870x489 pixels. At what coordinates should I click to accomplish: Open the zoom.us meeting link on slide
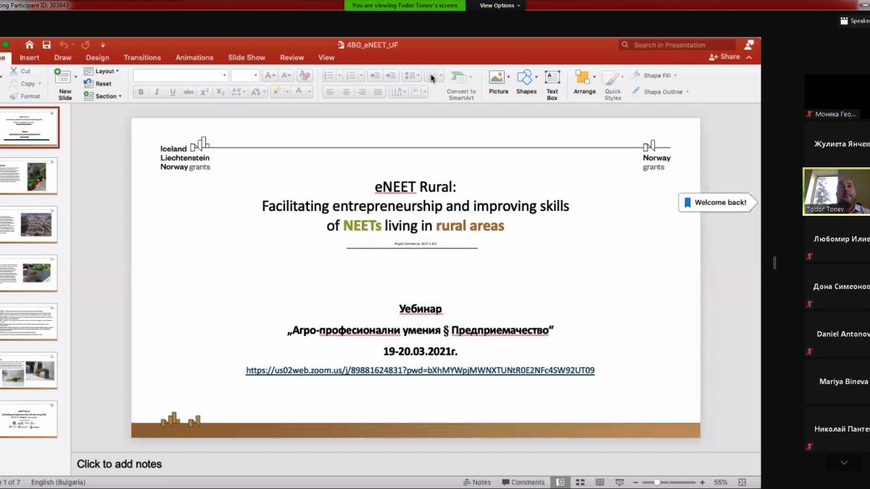click(x=420, y=371)
